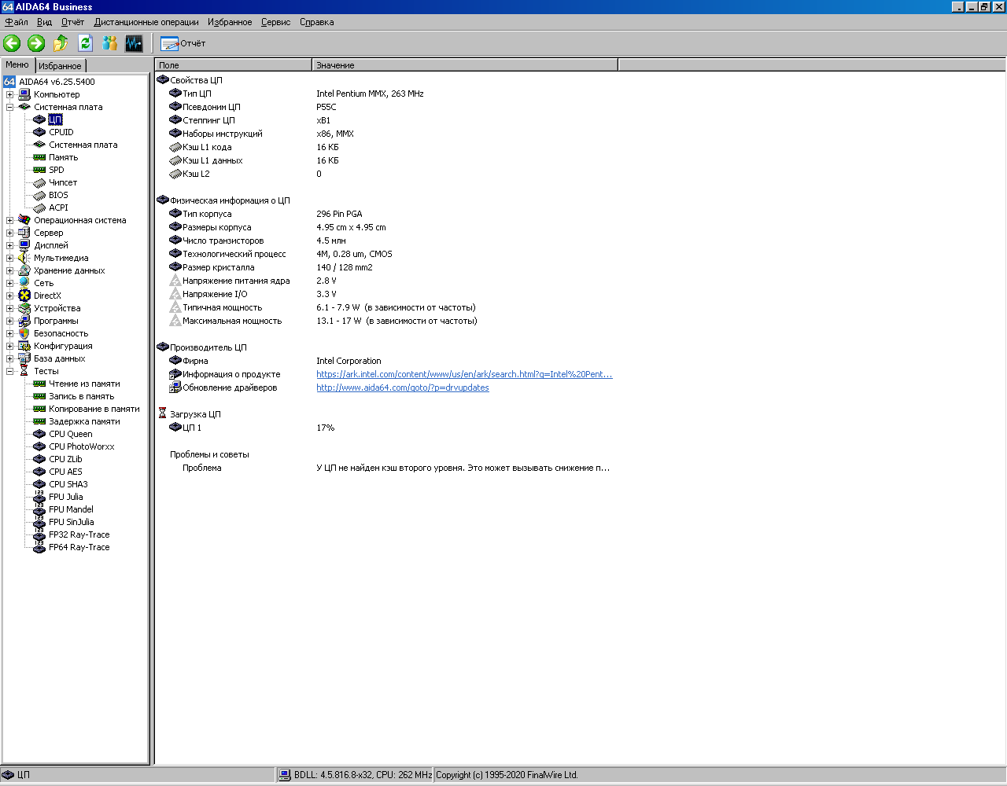Expand the Компьютер tree node
Viewport: 1007px width, 786px height.
[9, 94]
